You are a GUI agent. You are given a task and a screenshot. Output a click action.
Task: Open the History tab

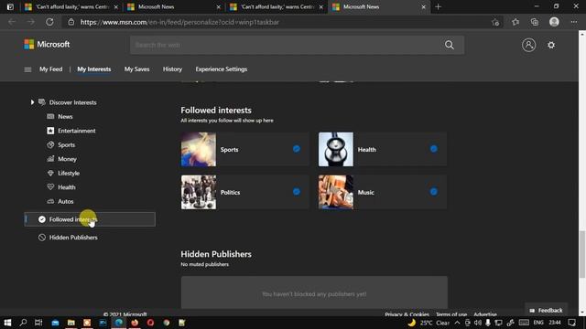172,69
